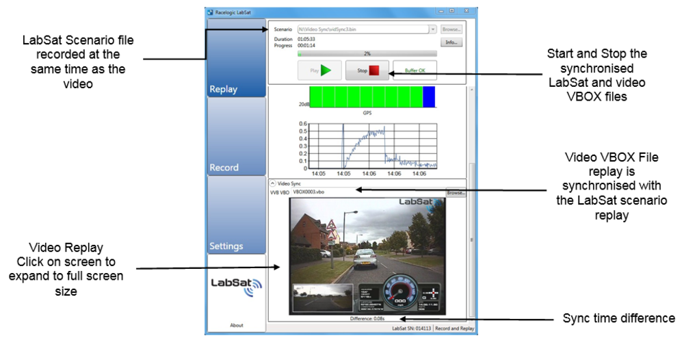Click the replay progress bar showing 2%
The height and width of the screenshot is (338, 684).
[367, 53]
